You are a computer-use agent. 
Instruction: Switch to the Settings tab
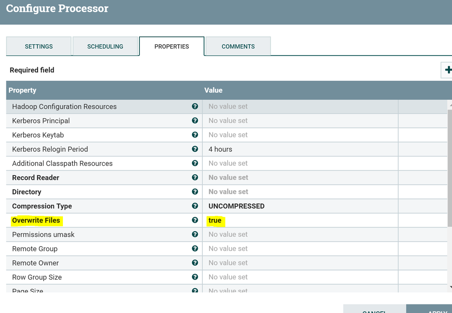point(38,47)
